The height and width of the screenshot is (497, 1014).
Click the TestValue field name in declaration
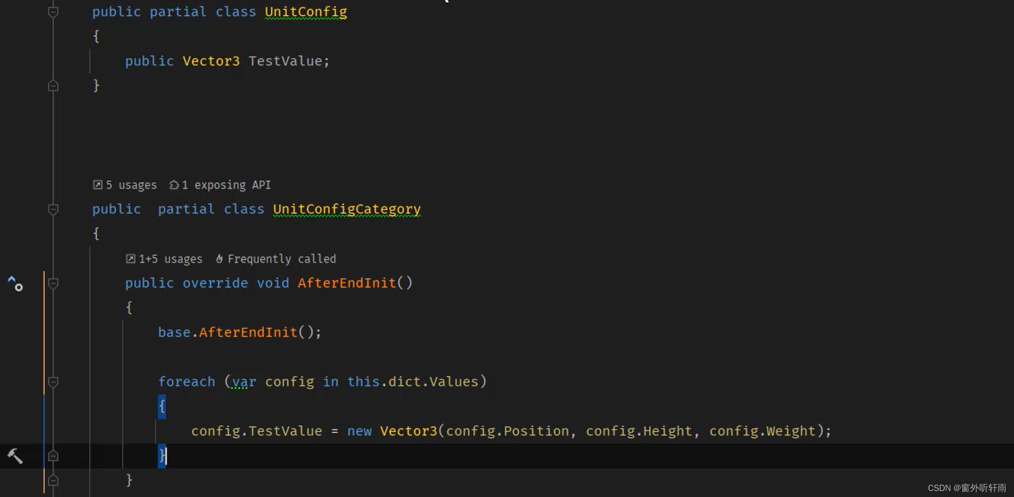pos(285,61)
